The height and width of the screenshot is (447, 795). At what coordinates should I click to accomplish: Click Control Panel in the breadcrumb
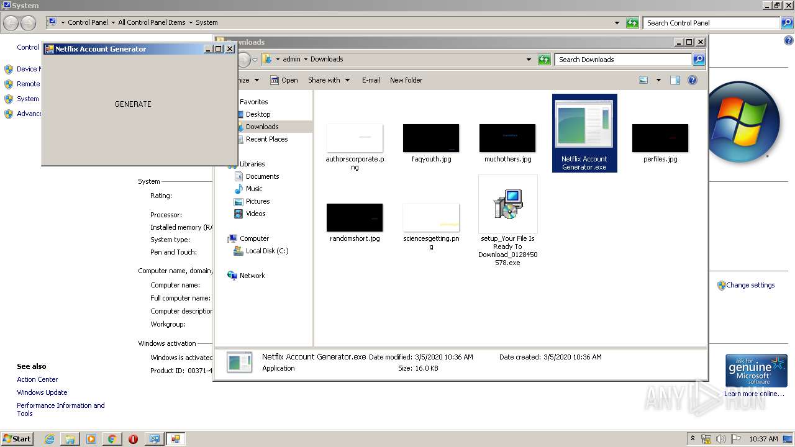click(x=88, y=22)
